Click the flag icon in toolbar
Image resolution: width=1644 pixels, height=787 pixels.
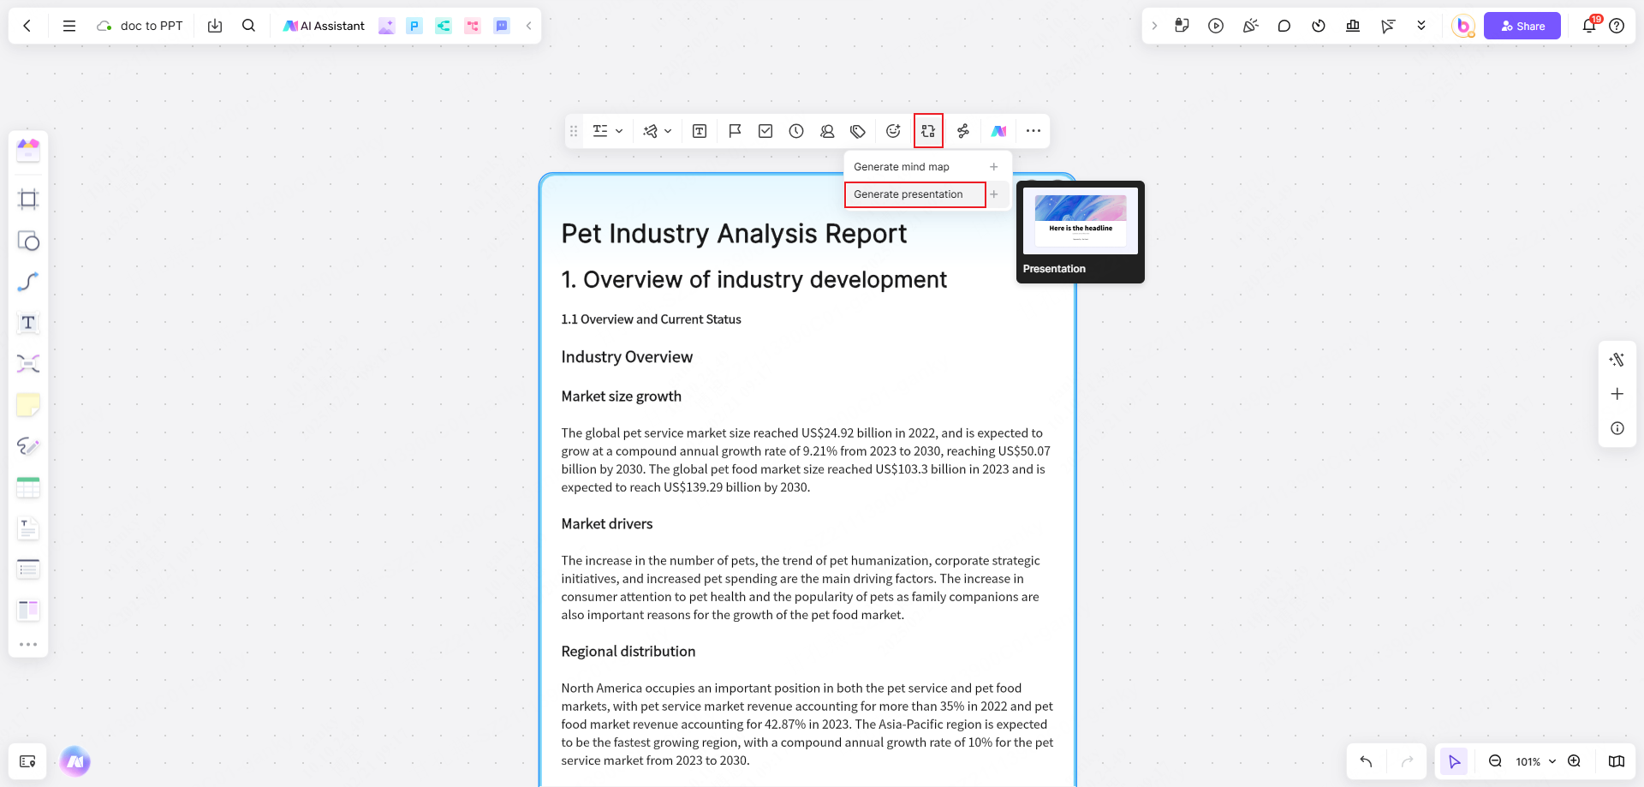[x=735, y=131]
